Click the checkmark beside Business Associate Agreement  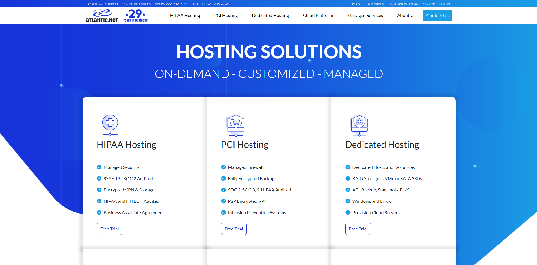(99, 212)
